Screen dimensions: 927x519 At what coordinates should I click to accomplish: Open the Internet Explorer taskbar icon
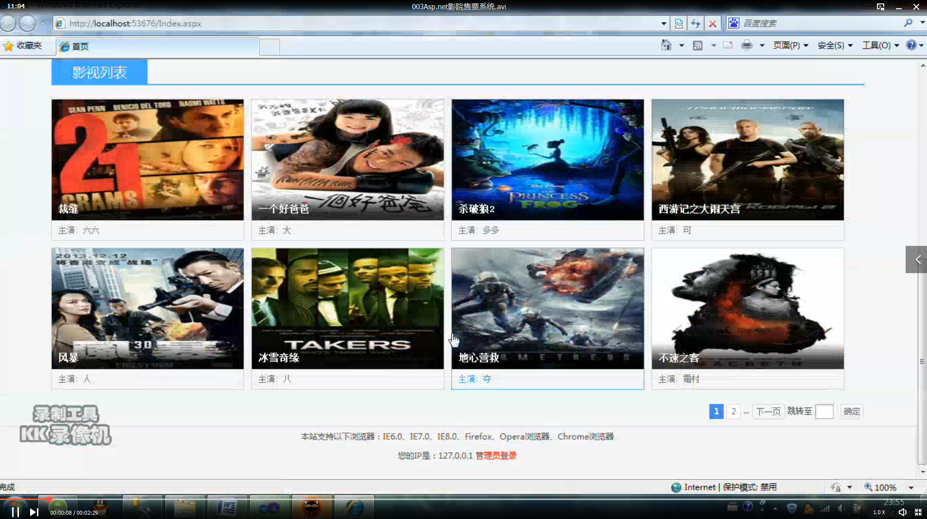click(x=355, y=507)
